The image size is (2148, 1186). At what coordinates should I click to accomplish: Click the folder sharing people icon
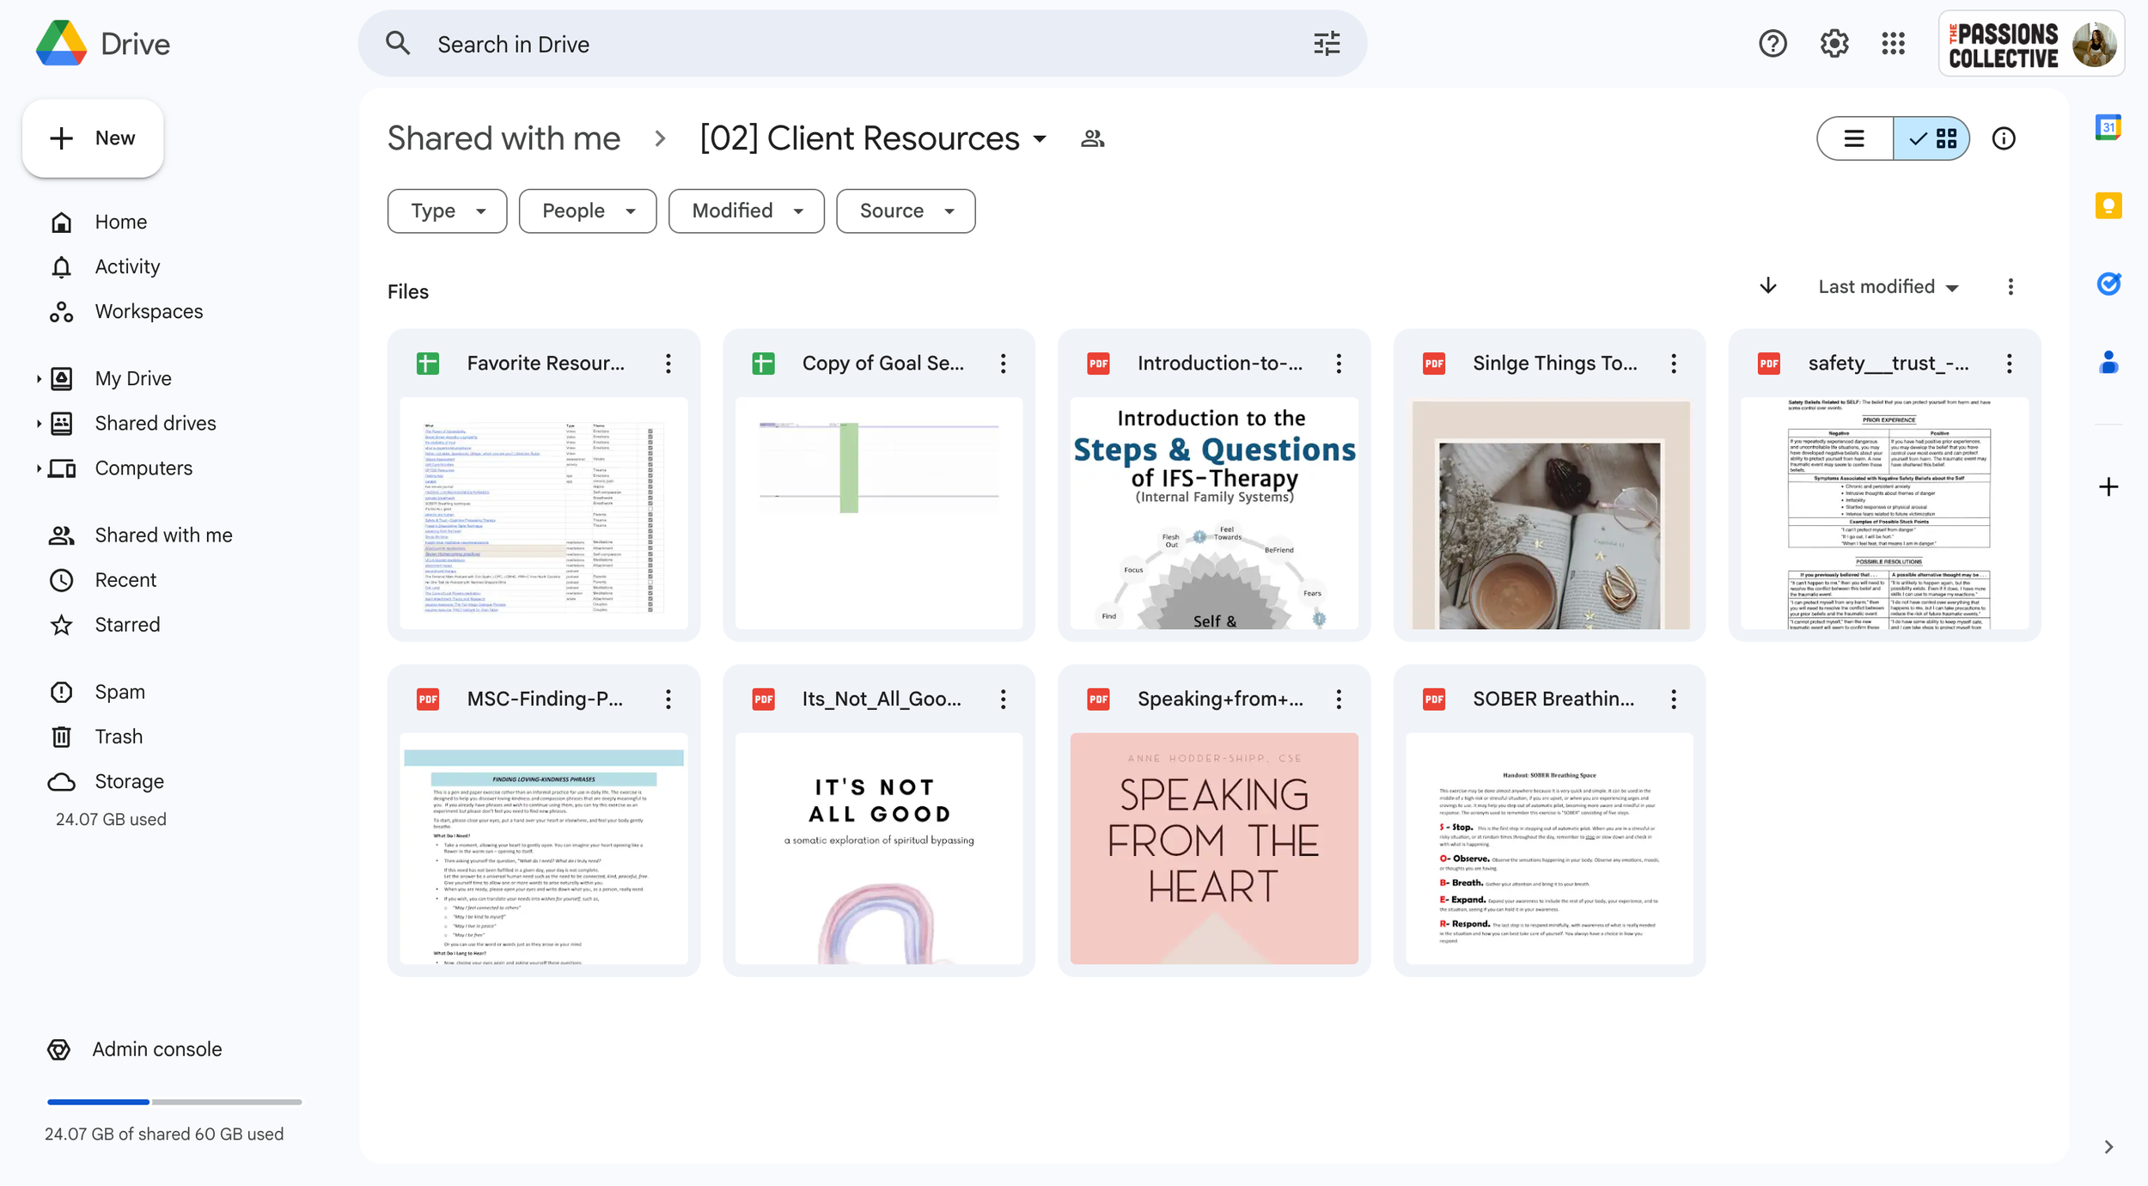tap(1092, 138)
